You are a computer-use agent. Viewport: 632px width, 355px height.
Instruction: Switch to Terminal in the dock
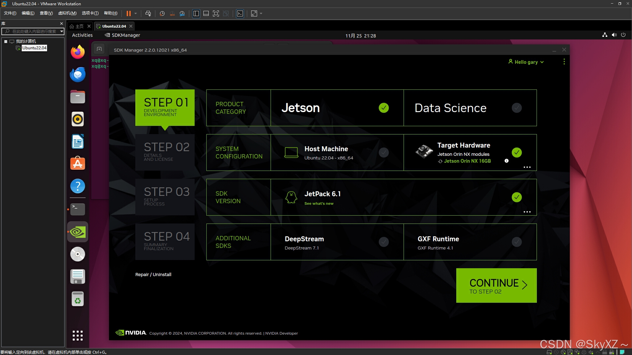[78, 209]
